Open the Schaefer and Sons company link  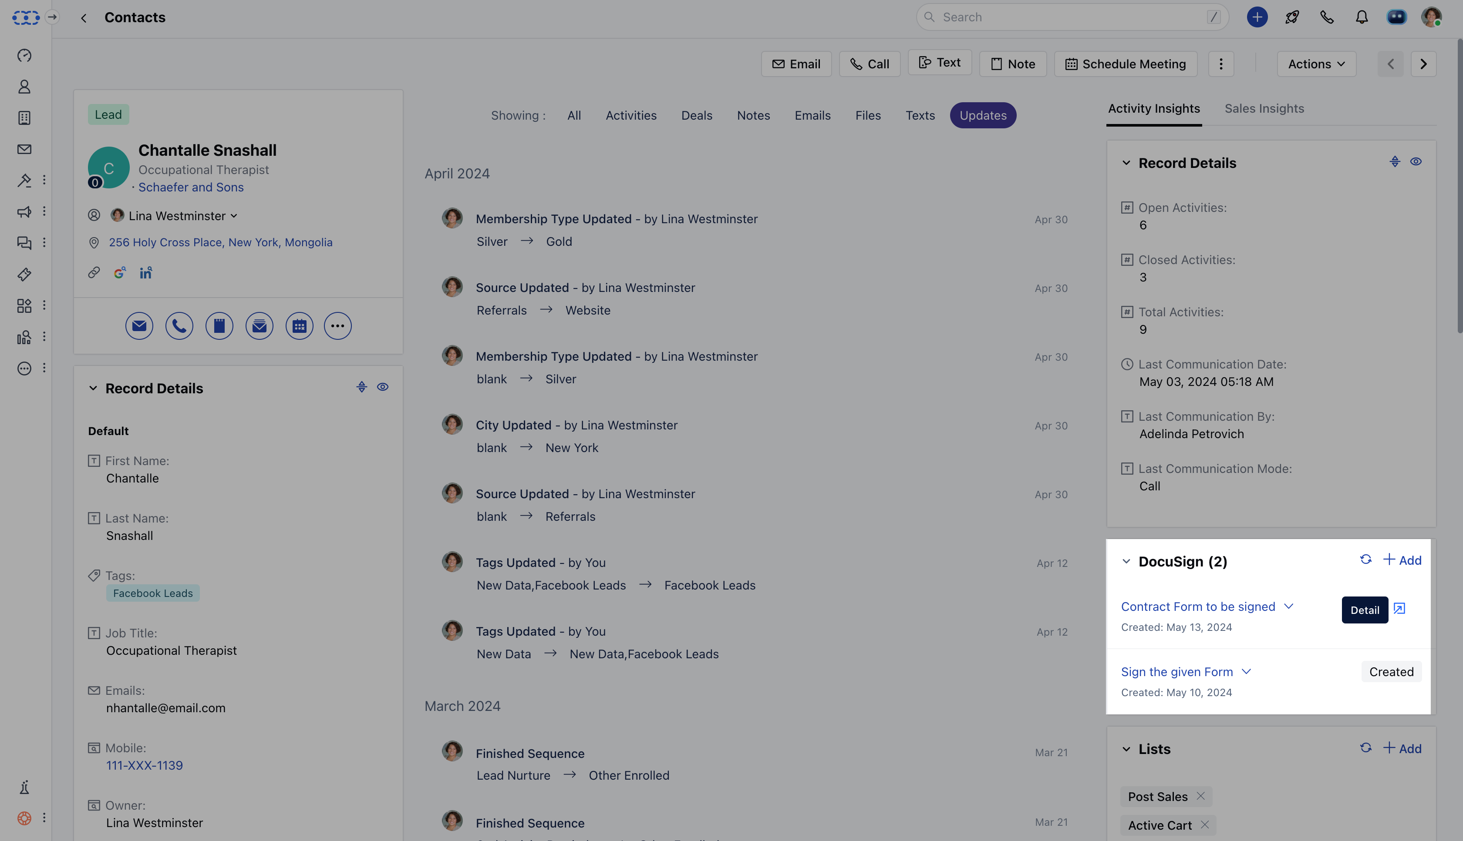191,187
